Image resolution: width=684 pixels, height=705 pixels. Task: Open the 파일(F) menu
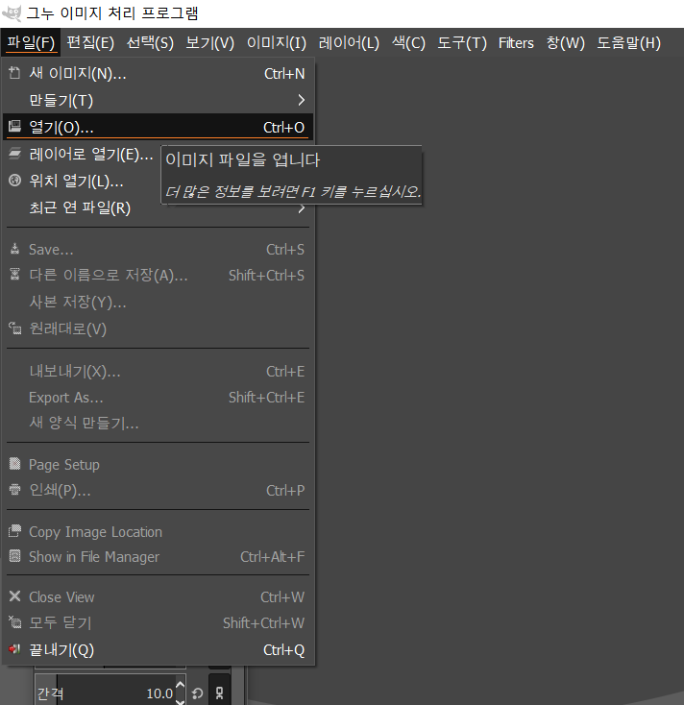(31, 43)
